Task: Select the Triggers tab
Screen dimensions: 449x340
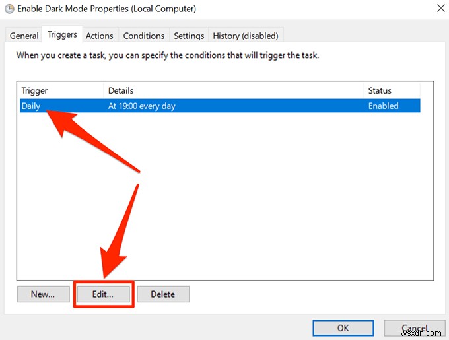Action: coord(62,35)
